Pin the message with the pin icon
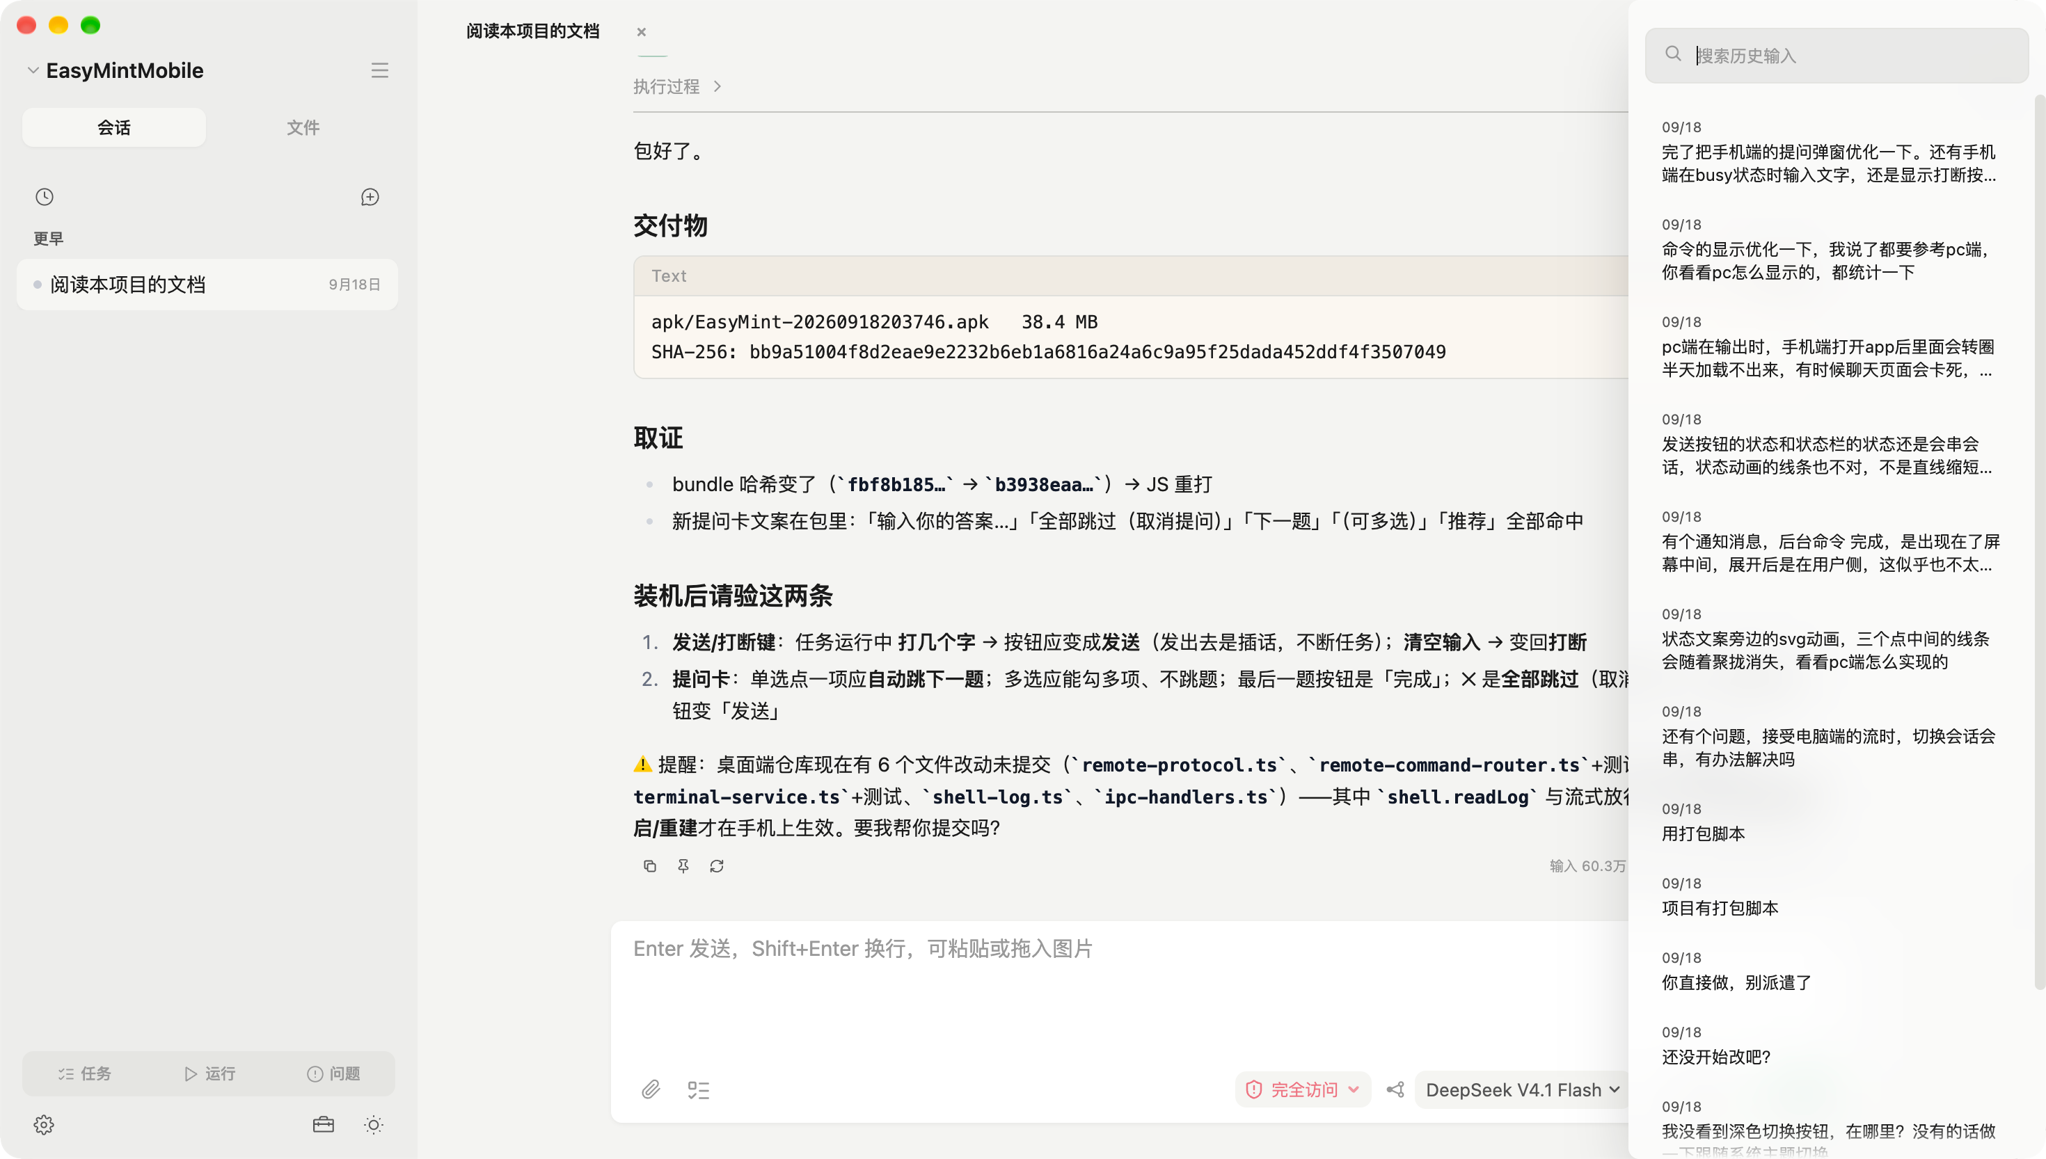The height and width of the screenshot is (1159, 2046). 683,865
